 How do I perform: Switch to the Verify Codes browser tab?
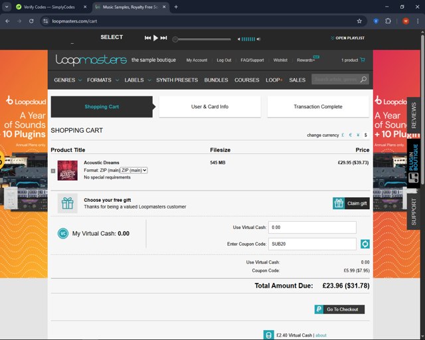click(49, 7)
